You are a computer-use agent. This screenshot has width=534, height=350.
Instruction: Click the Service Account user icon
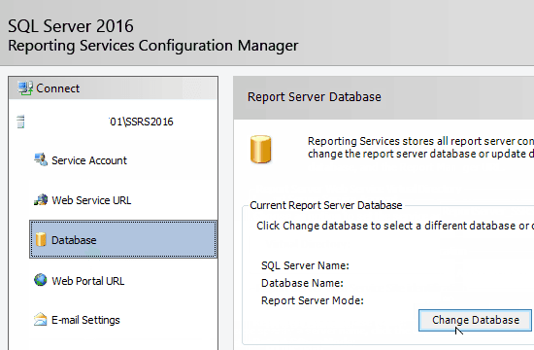[x=41, y=159]
